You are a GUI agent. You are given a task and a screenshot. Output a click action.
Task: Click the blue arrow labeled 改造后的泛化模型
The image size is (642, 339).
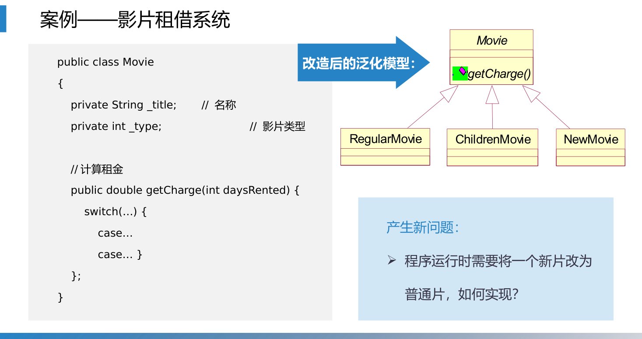[x=364, y=63]
